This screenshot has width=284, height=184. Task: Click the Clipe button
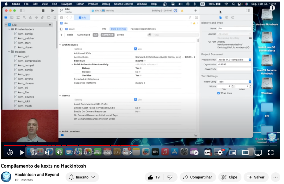pyautogui.click(x=230, y=177)
